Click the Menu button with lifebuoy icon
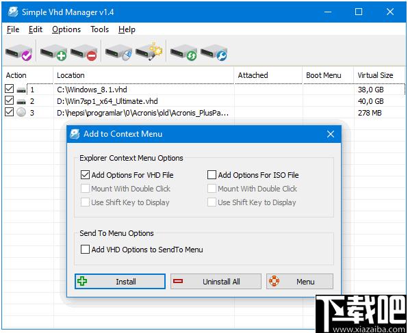408x333 pixels. point(299,281)
